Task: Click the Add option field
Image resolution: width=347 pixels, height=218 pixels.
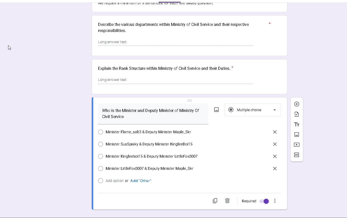Action: tap(114, 181)
